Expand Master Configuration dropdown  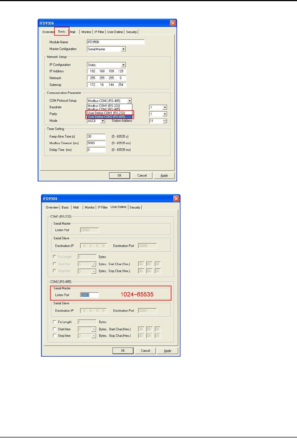(x=123, y=49)
